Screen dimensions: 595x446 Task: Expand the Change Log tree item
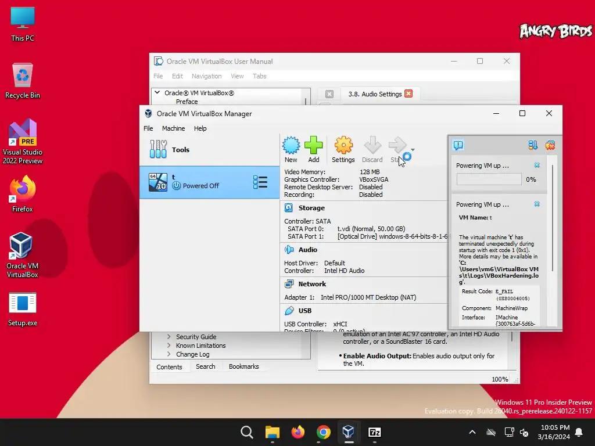[169, 354]
